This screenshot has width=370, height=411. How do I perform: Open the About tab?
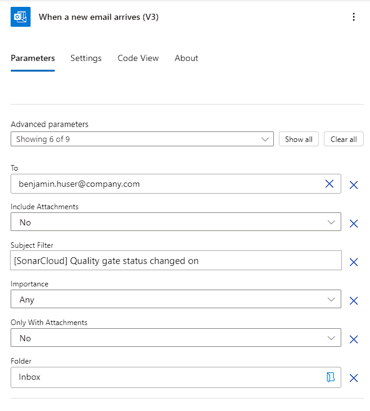coord(187,58)
